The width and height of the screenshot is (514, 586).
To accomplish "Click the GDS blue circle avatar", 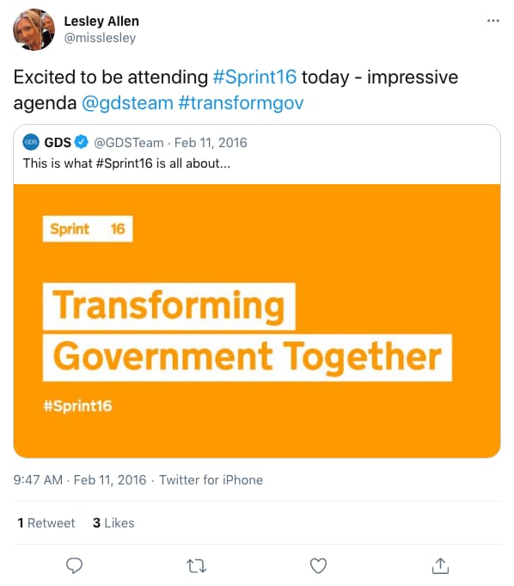I will 31,142.
